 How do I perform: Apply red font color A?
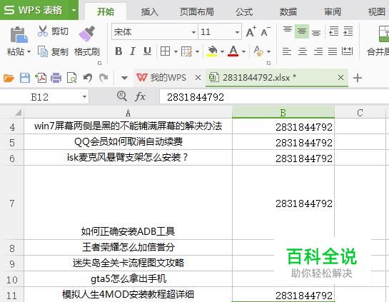click(233, 51)
